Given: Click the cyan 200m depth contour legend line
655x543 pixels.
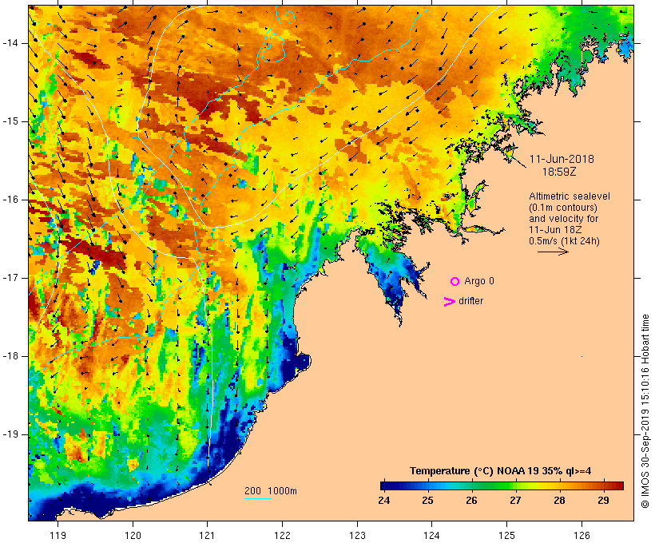Looking at the screenshot, I should pyautogui.click(x=258, y=498).
